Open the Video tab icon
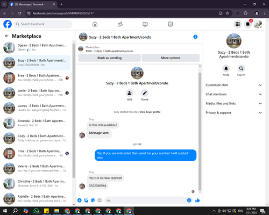The image size is (269, 215). (x=145, y=24)
